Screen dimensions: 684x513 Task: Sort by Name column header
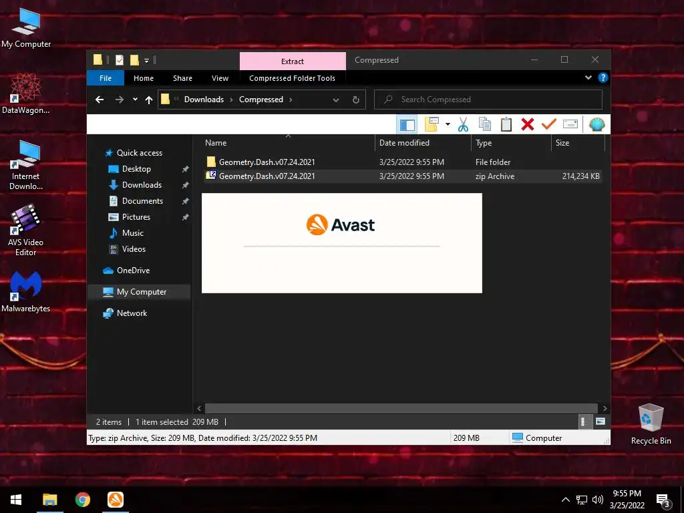[x=288, y=143]
